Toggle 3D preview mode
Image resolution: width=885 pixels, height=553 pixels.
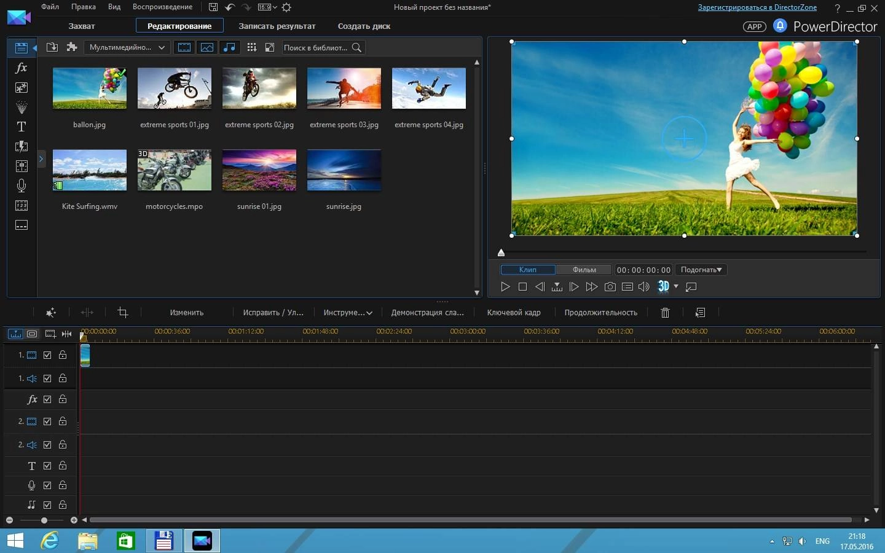point(664,286)
